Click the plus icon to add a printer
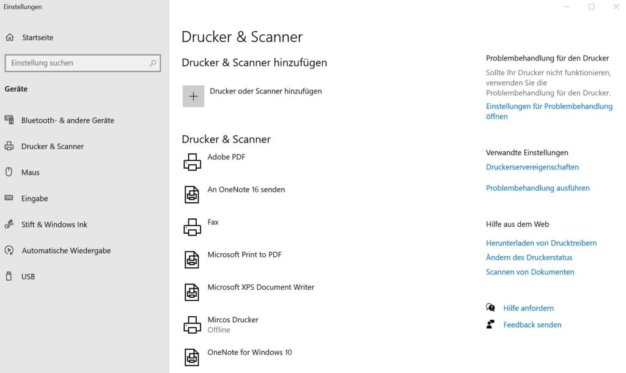 pos(193,96)
